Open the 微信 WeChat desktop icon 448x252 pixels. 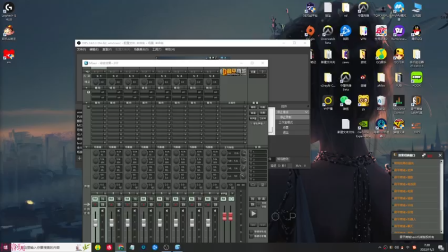point(346,103)
